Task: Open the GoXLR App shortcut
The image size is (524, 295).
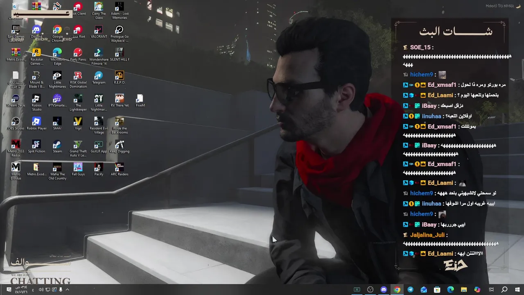Action: point(99,147)
